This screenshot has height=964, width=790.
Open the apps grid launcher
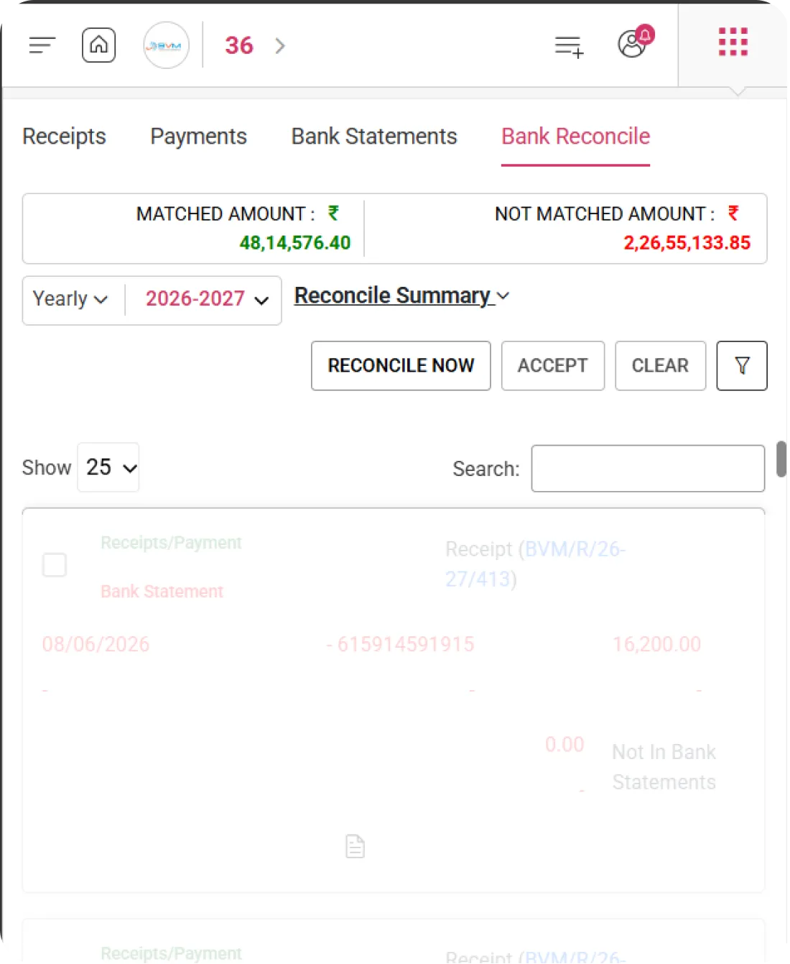click(x=733, y=42)
